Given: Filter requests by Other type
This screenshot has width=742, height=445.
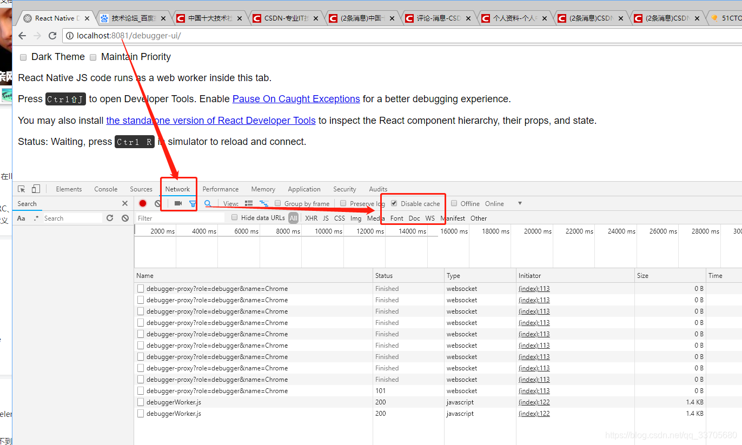Looking at the screenshot, I should tap(479, 218).
